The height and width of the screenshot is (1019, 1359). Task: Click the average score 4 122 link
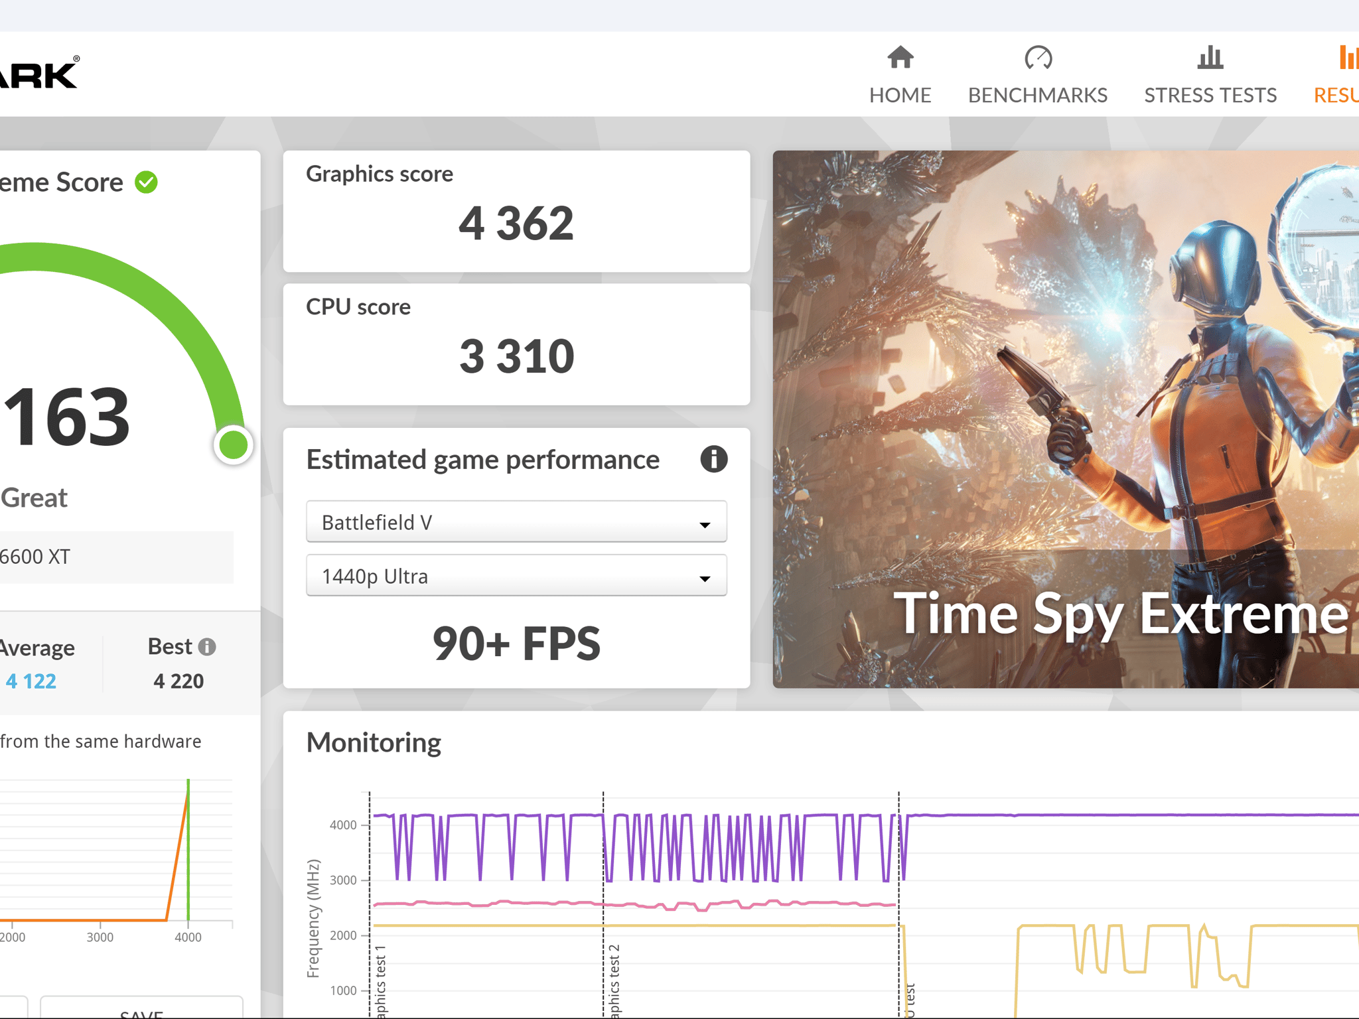(31, 681)
